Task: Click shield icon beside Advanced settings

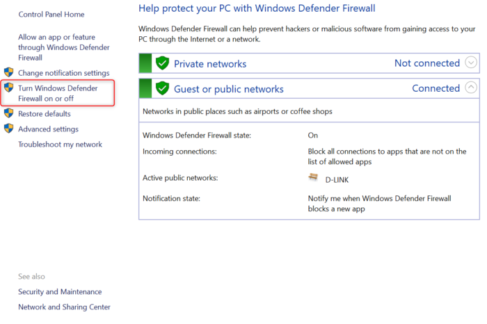Action: 8,128
